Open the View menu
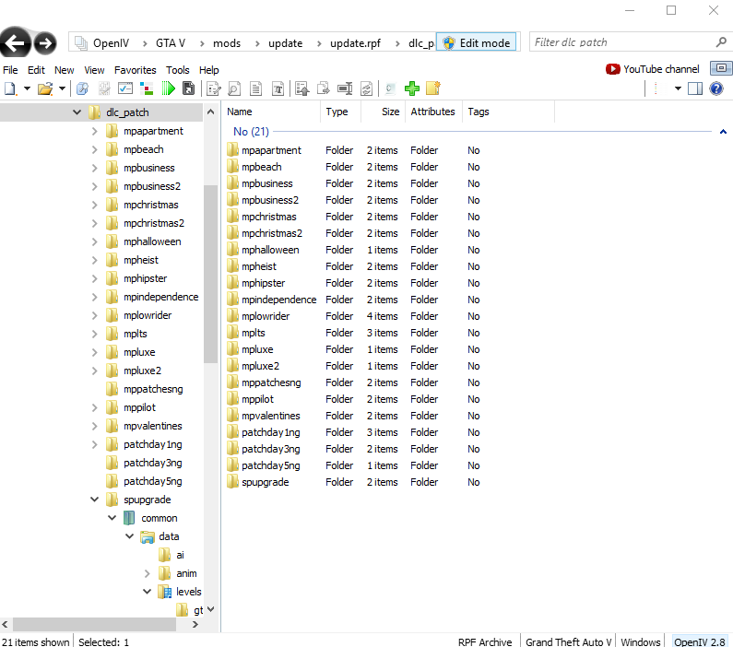Image resolution: width=733 pixels, height=647 pixels. 94,70
